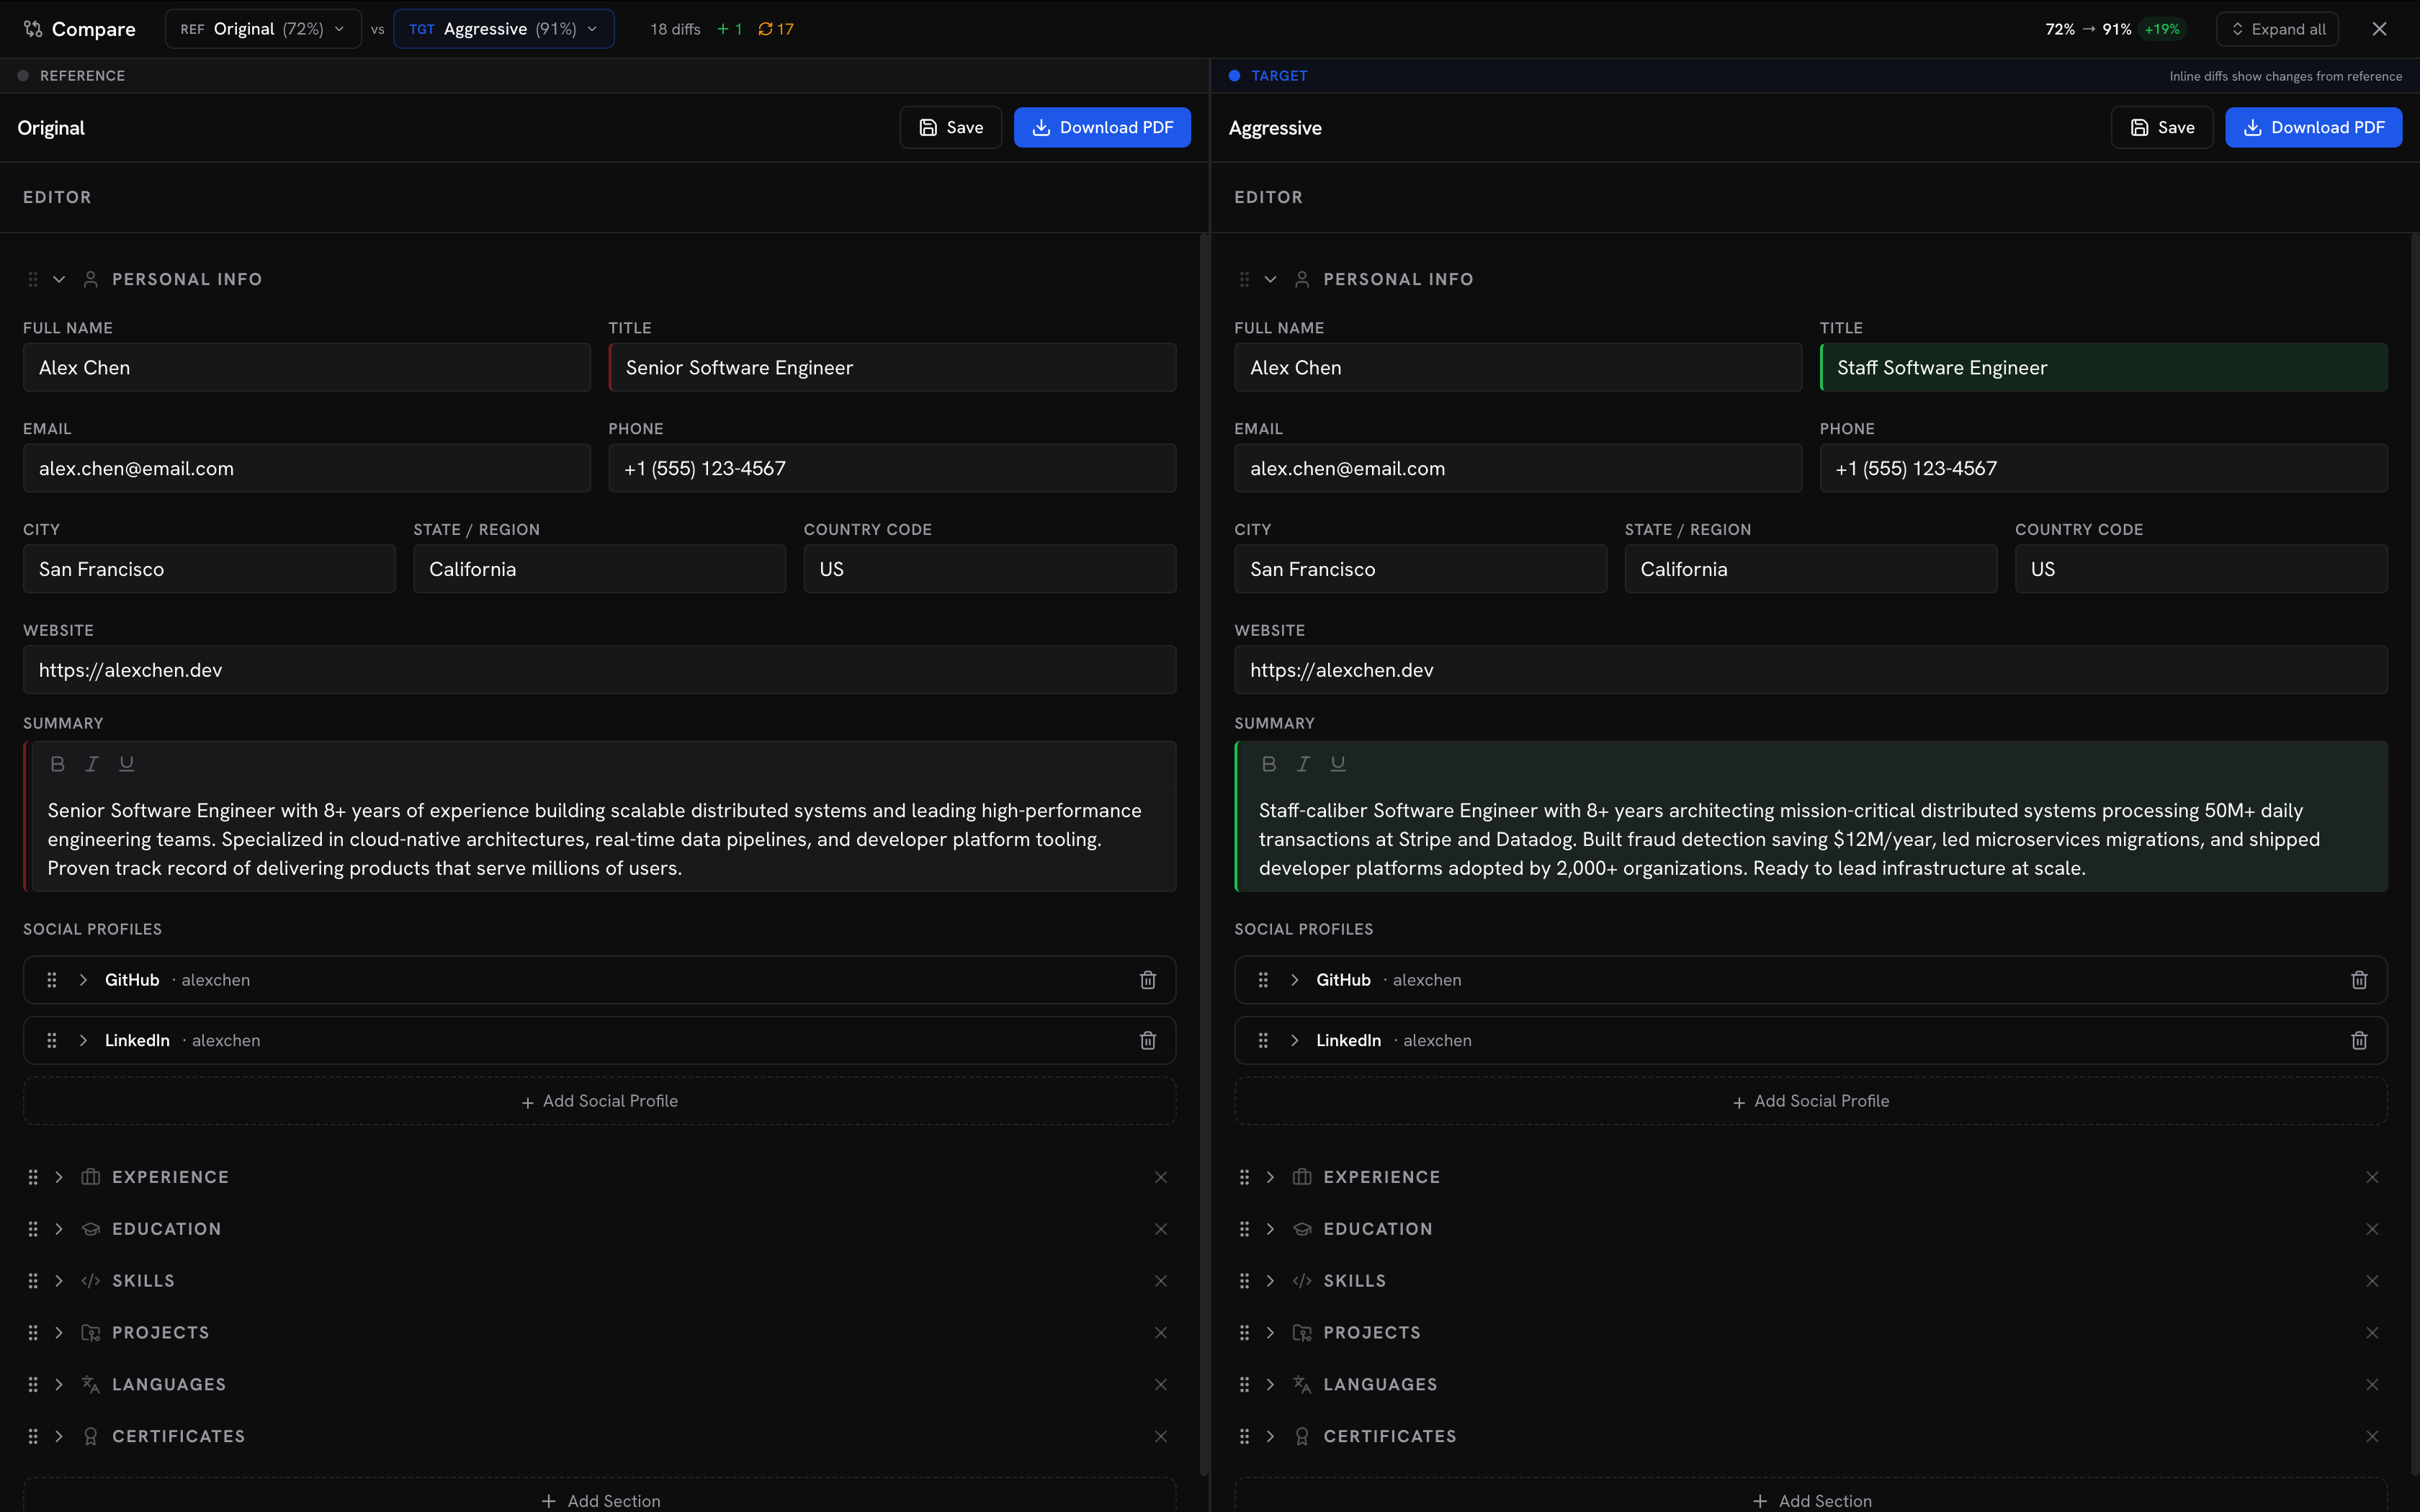This screenshot has height=1512, width=2420.
Task: Open the REF Original dropdown
Action: pyautogui.click(x=262, y=28)
